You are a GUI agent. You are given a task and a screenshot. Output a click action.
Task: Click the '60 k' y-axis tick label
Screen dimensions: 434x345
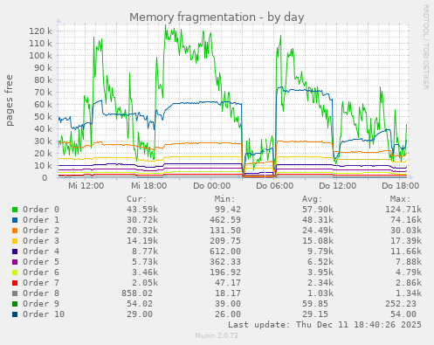tap(43, 105)
